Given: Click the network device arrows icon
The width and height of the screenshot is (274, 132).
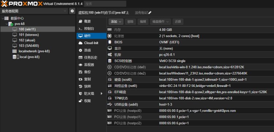Looking at the screenshot, I should coord(110,86).
